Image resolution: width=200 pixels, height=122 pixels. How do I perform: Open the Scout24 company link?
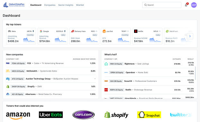coord(128,81)
